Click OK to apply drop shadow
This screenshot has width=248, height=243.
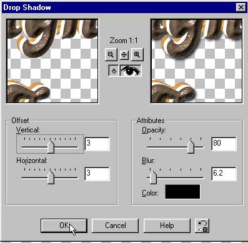(x=64, y=226)
